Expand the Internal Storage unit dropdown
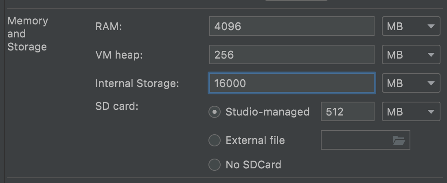This screenshot has width=447, height=183. (411, 83)
